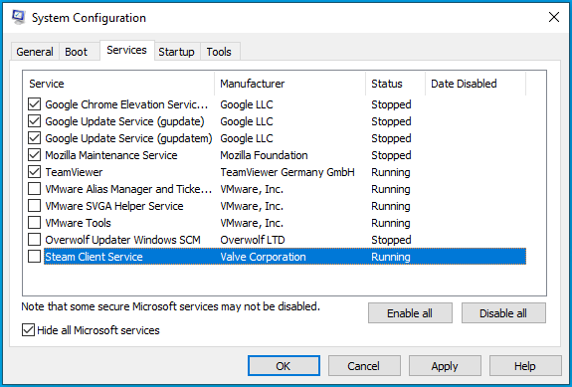Check Overwolf Updater Windows SCM box
This screenshot has width=572, height=387.
(x=34, y=240)
